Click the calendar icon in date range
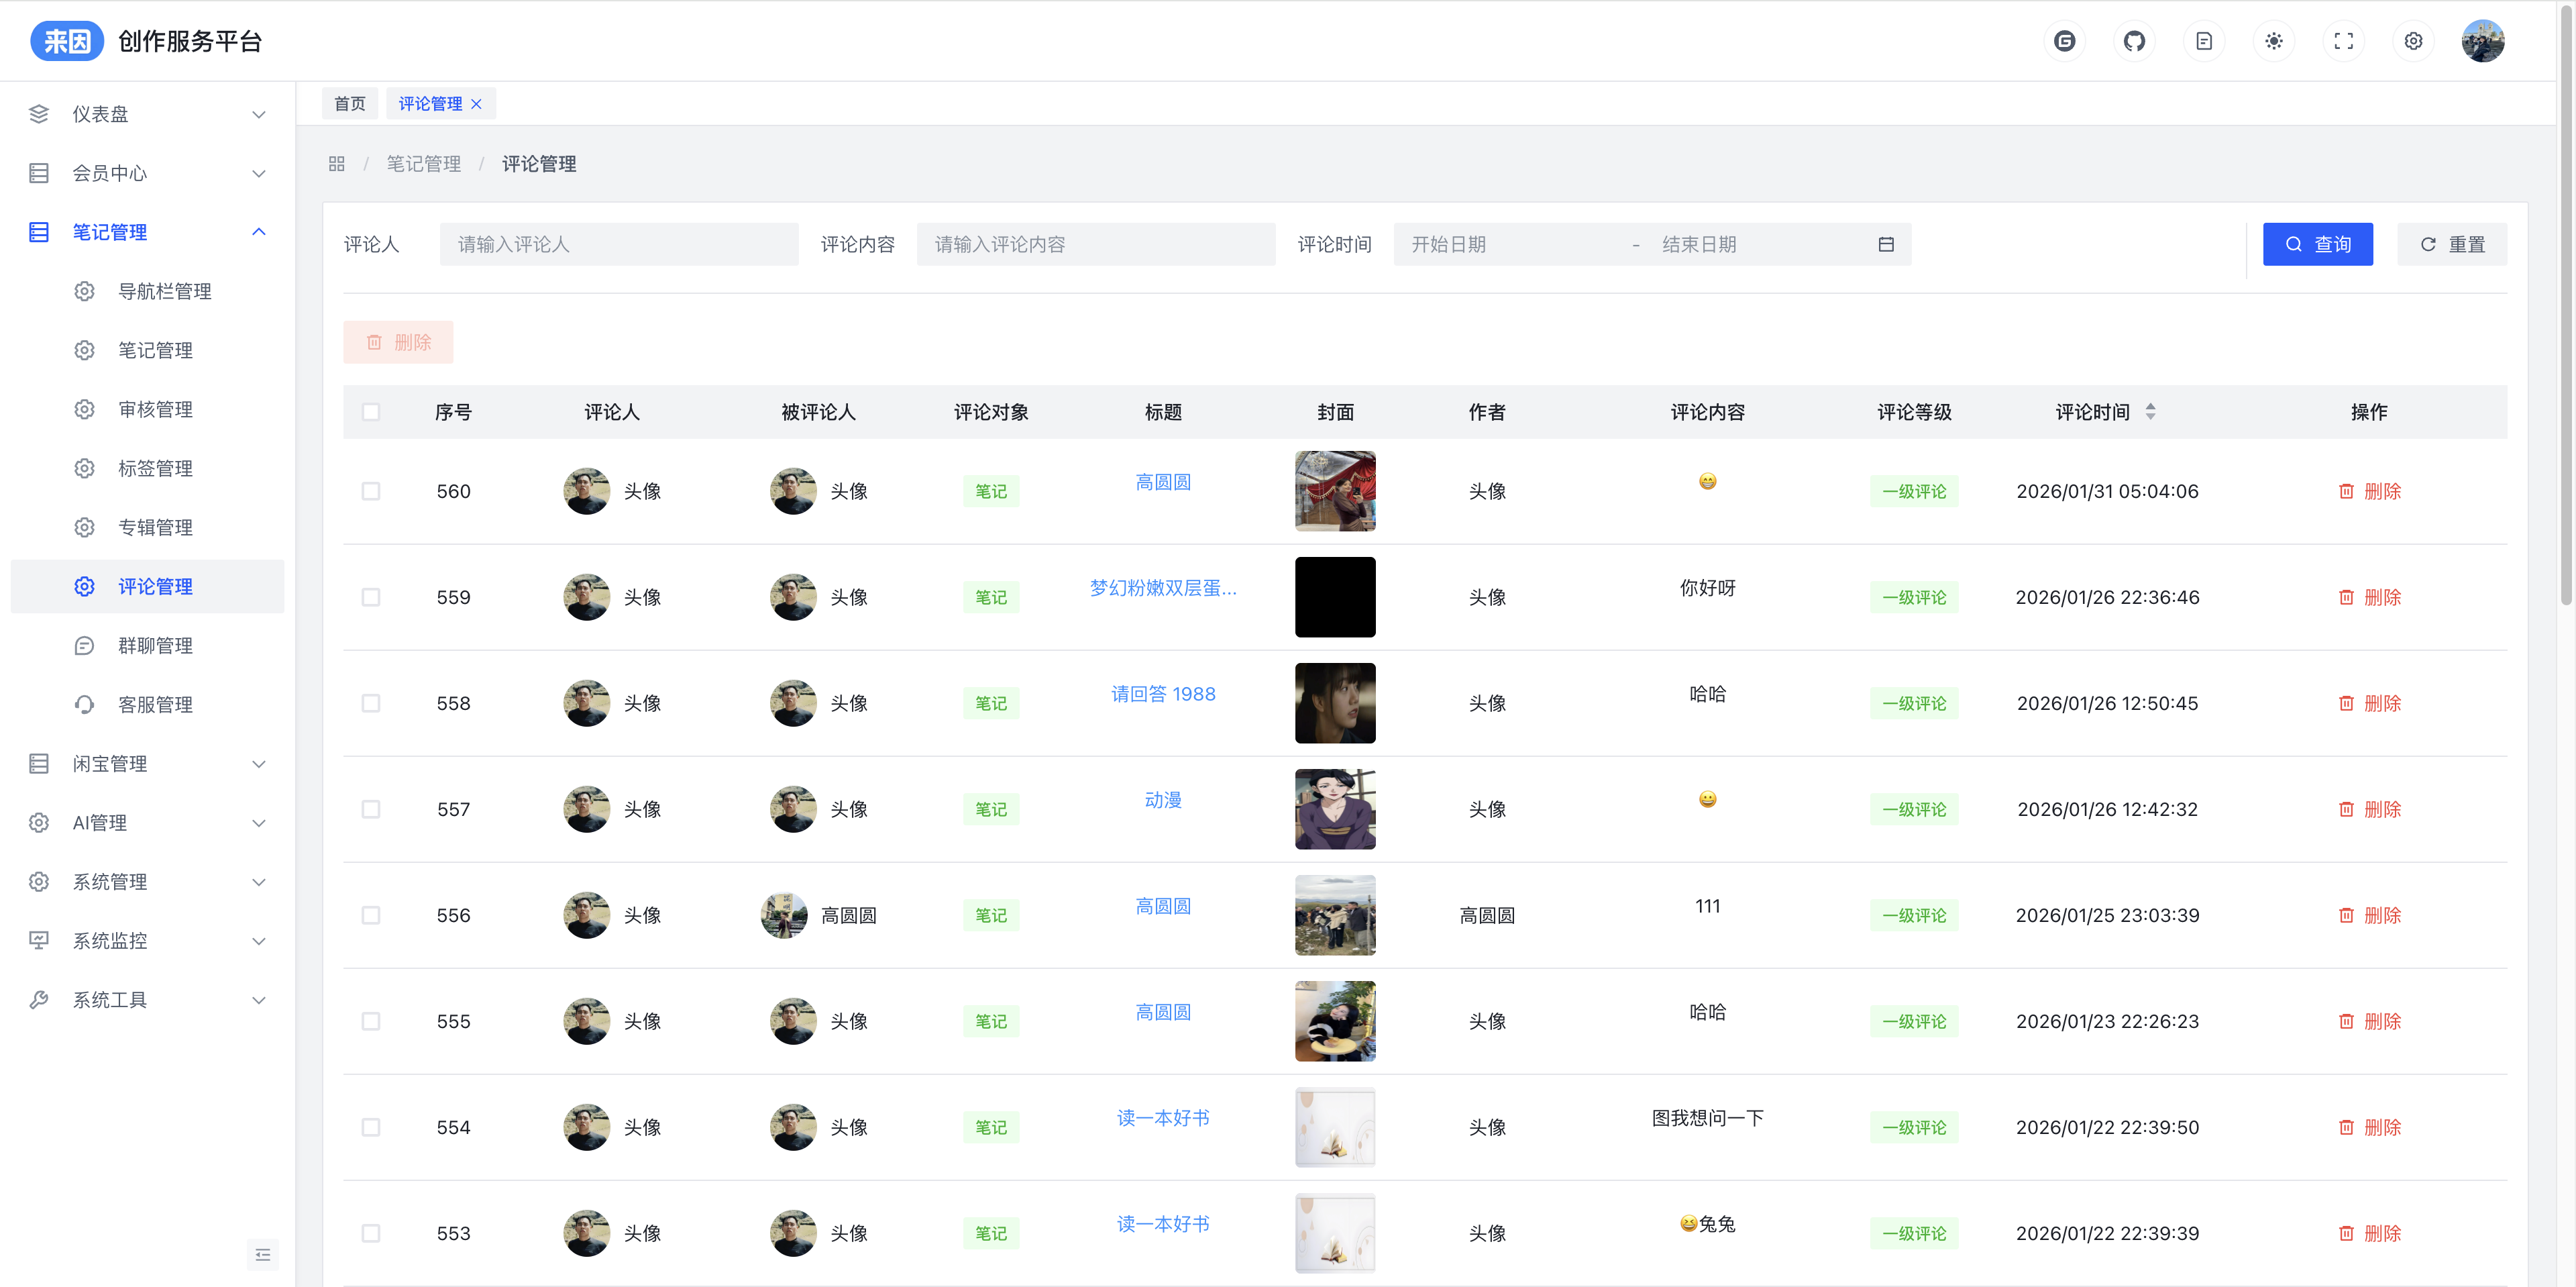This screenshot has width=2576, height=1287. click(x=1886, y=244)
